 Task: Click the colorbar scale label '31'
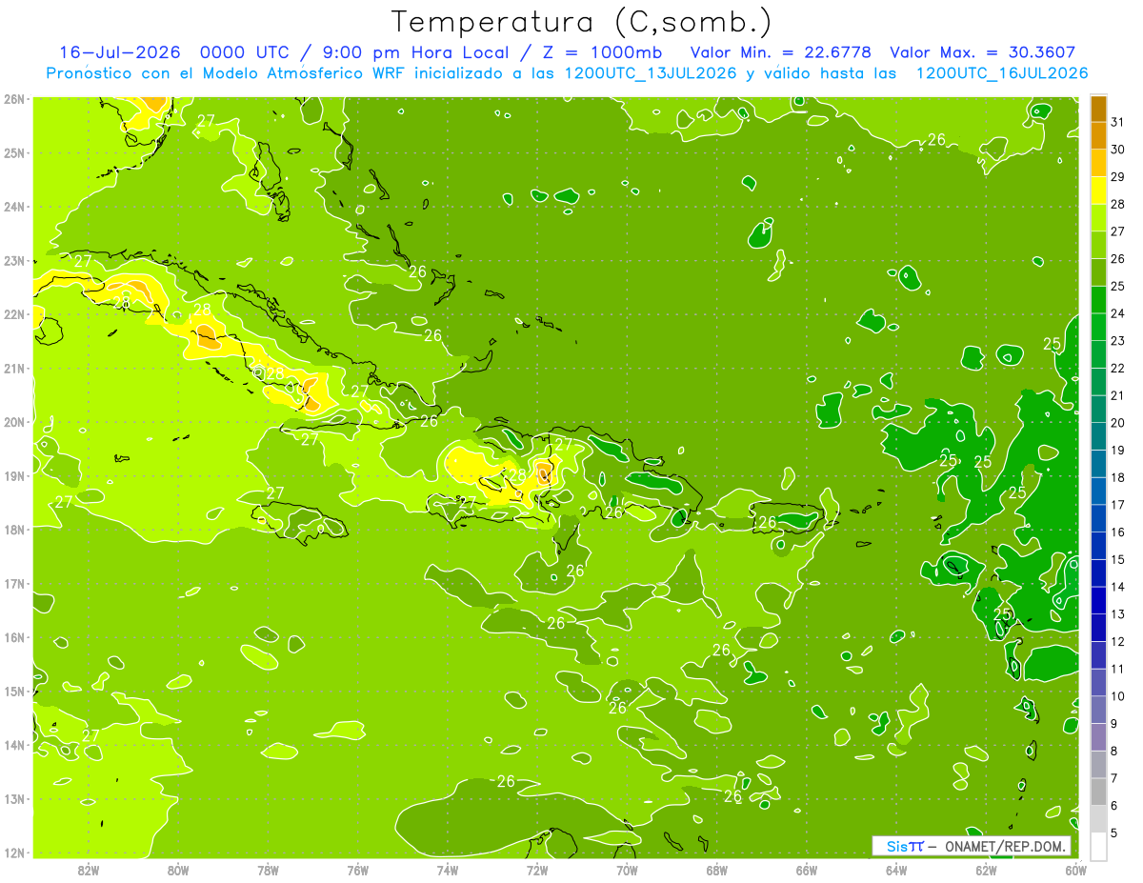[x=1118, y=122]
